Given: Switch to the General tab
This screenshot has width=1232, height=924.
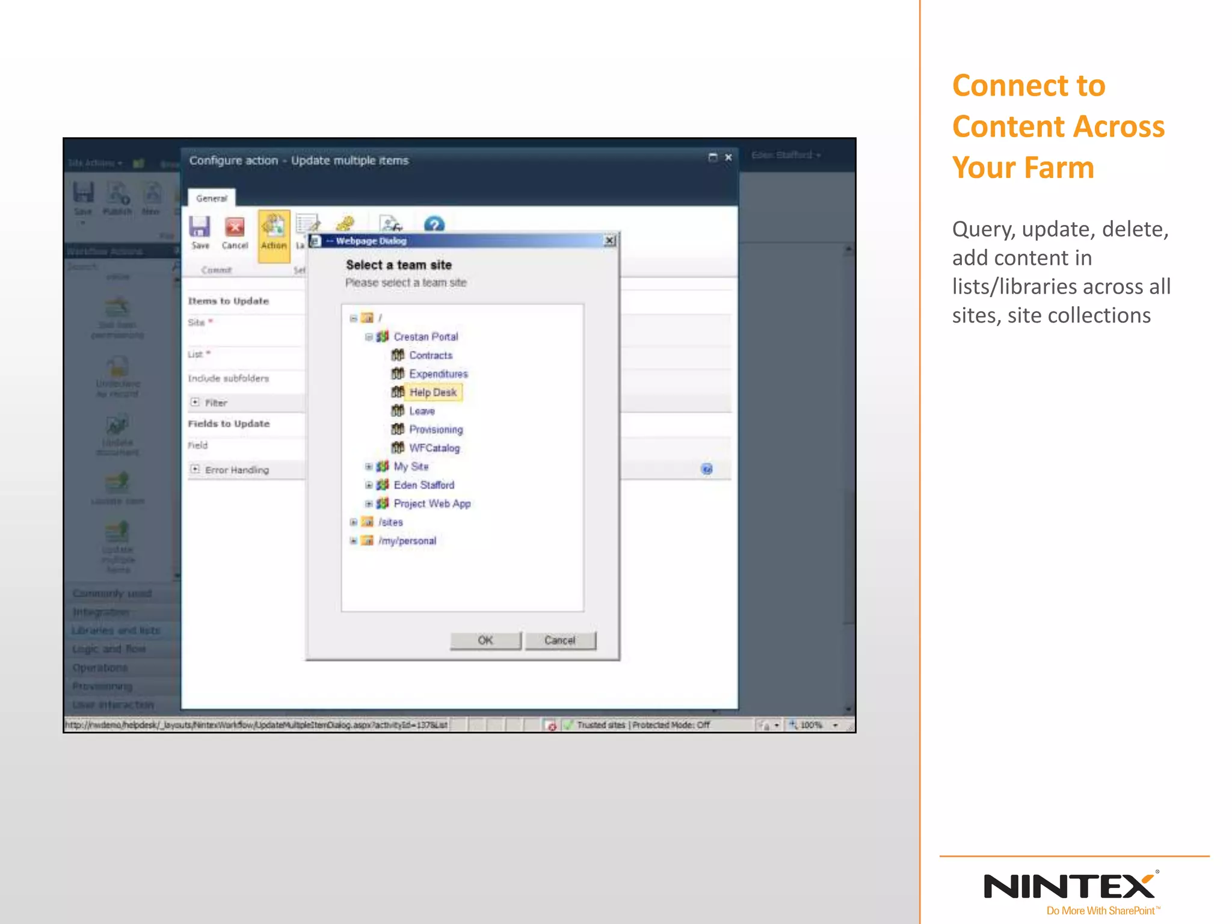Looking at the screenshot, I should [212, 198].
